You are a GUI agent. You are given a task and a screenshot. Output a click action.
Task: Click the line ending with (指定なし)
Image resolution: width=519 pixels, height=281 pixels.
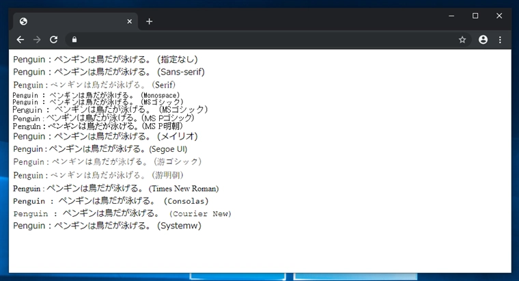tap(105, 59)
